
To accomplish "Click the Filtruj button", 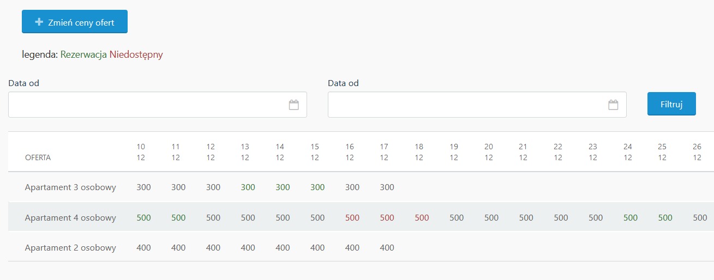I will [x=671, y=104].
